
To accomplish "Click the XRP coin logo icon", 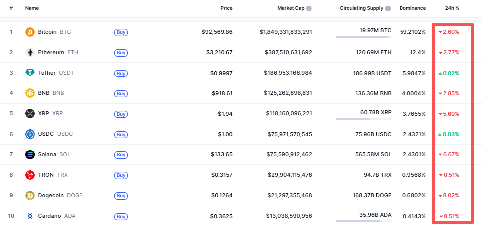I will pyautogui.click(x=30, y=114).
